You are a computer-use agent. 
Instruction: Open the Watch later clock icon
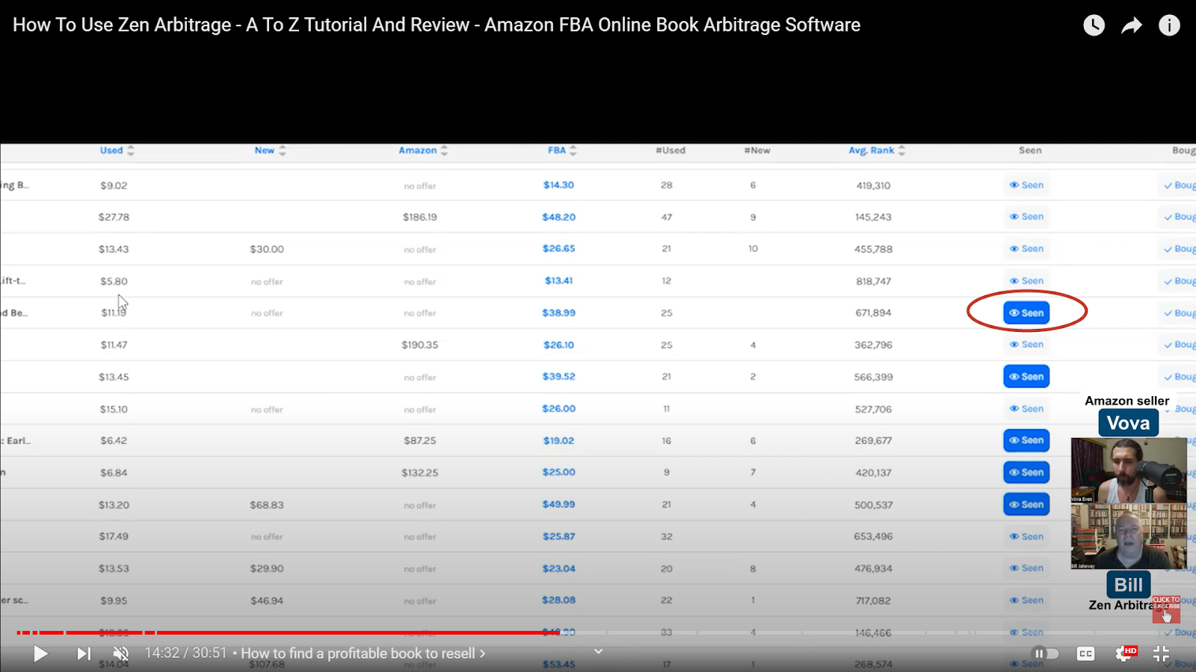(x=1094, y=25)
